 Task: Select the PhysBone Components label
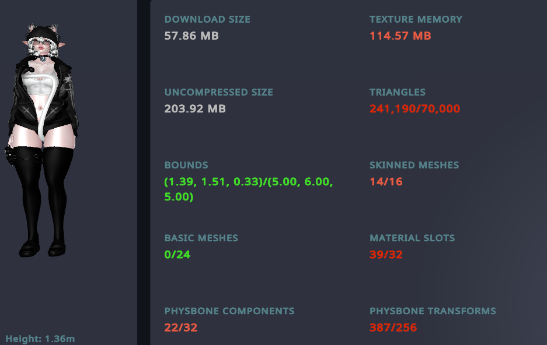coord(229,311)
